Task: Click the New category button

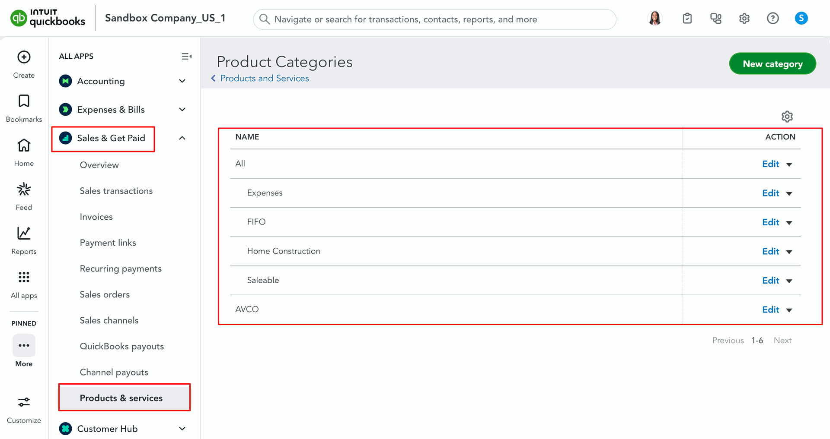Action: tap(772, 64)
